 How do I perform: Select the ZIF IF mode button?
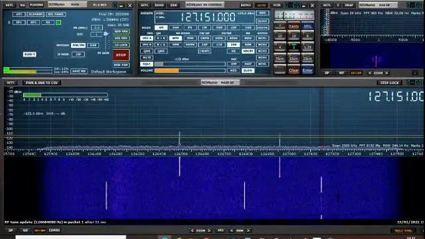click(78, 54)
